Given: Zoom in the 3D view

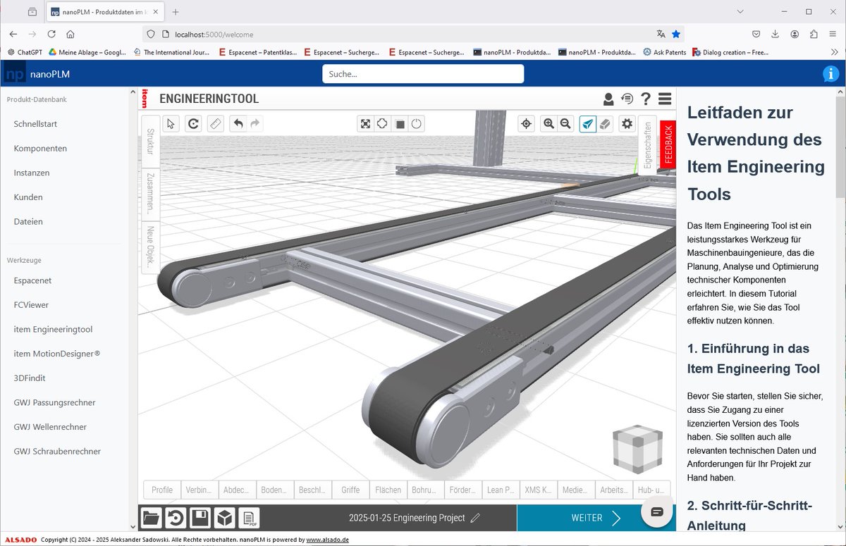Looking at the screenshot, I should point(548,124).
